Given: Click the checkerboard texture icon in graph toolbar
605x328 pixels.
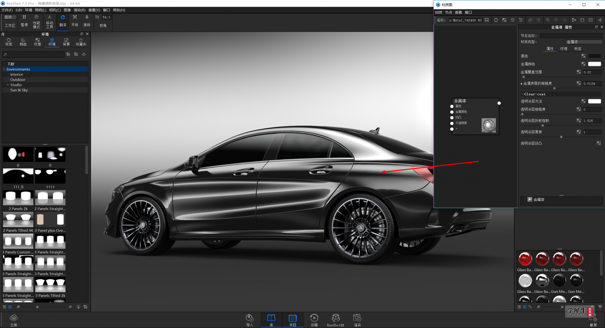Looking at the screenshot, I should (504, 20).
